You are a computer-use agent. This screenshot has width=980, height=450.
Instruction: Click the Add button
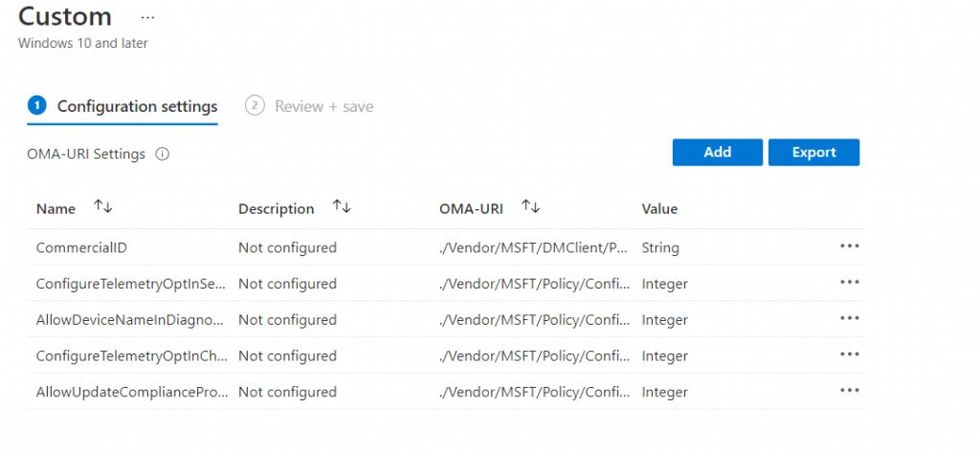(718, 152)
